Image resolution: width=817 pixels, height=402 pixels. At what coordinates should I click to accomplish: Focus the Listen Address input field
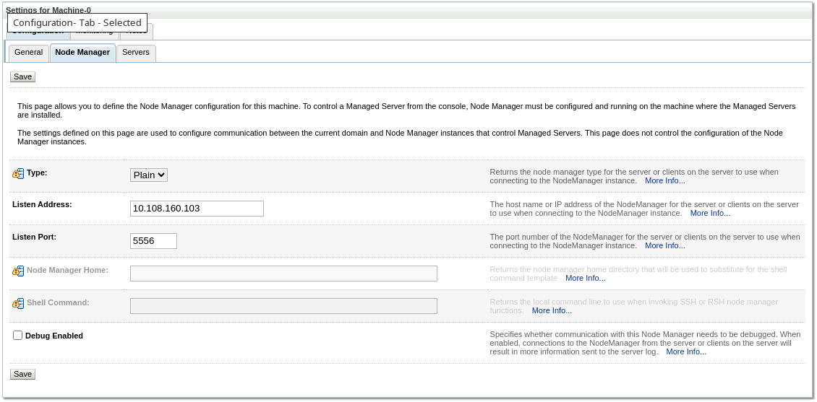(x=197, y=209)
